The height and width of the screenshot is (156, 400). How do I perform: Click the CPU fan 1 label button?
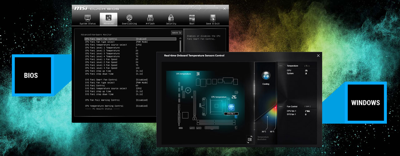coord(231,114)
